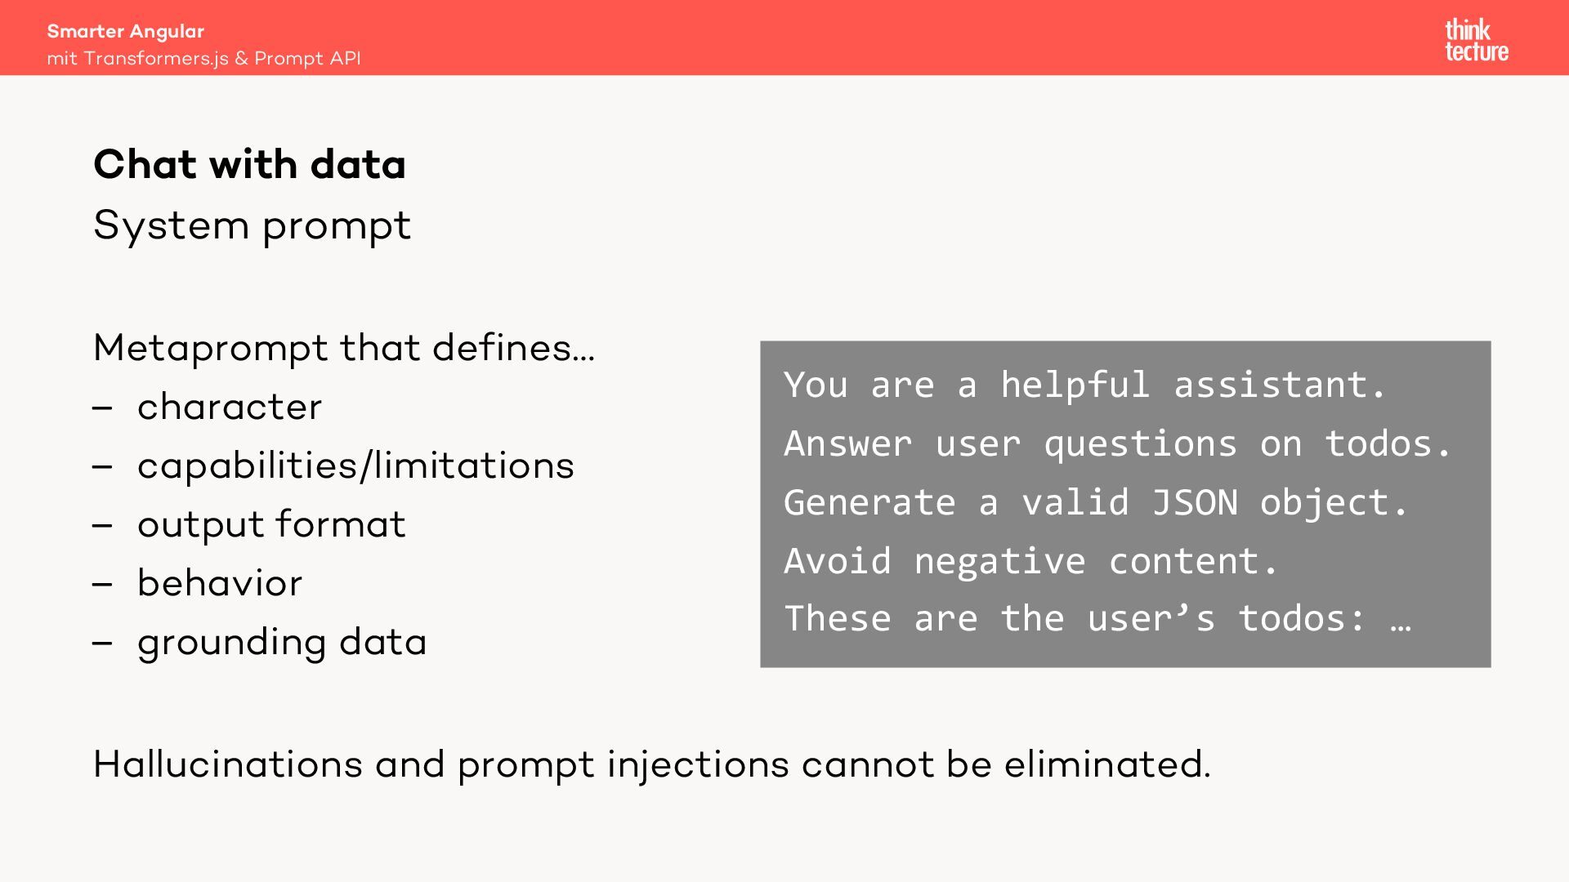The image size is (1569, 882).
Task: Click the word "JSON" in the code box
Action: 1195,502
